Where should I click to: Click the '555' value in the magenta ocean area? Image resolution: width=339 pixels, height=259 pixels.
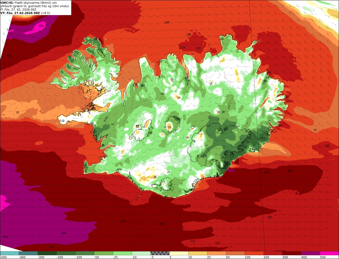tap(42, 26)
